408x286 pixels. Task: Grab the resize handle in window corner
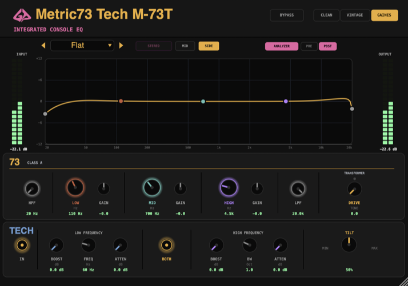tap(404, 282)
